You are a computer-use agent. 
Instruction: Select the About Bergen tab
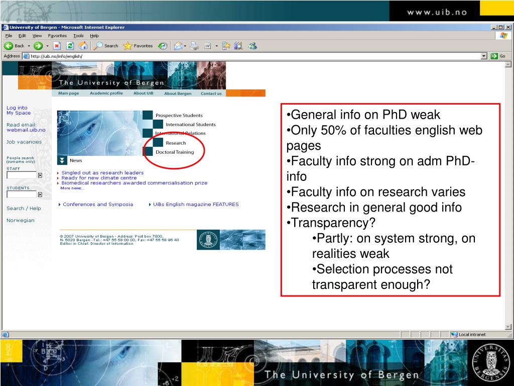click(178, 93)
